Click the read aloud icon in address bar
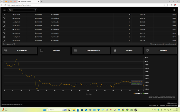 pos(164,5)
